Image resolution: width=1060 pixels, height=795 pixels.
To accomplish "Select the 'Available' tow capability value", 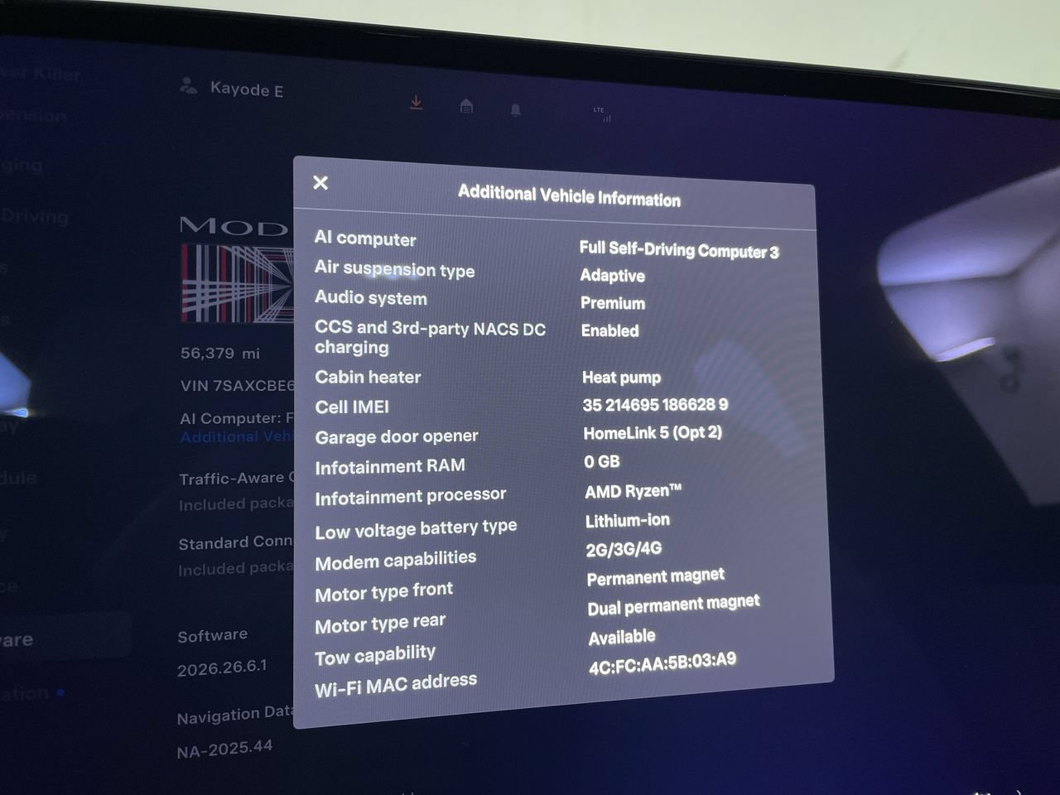I will click(622, 637).
